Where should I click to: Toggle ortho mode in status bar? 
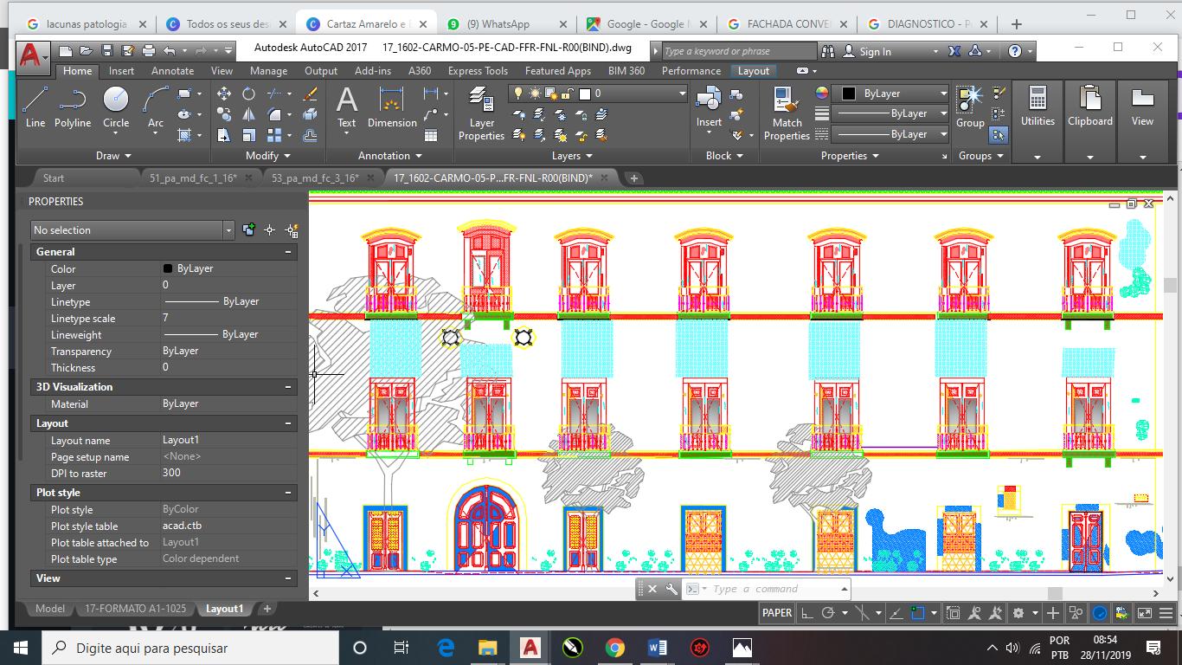(x=806, y=613)
